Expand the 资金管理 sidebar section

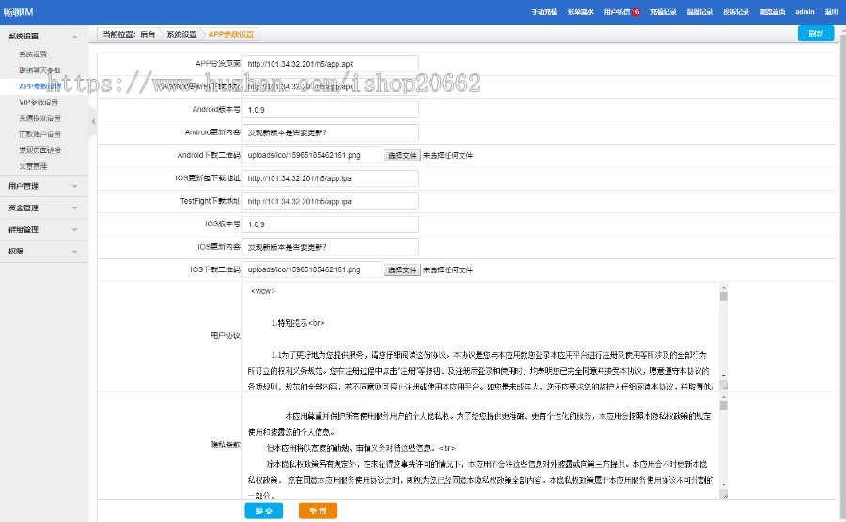(x=44, y=207)
